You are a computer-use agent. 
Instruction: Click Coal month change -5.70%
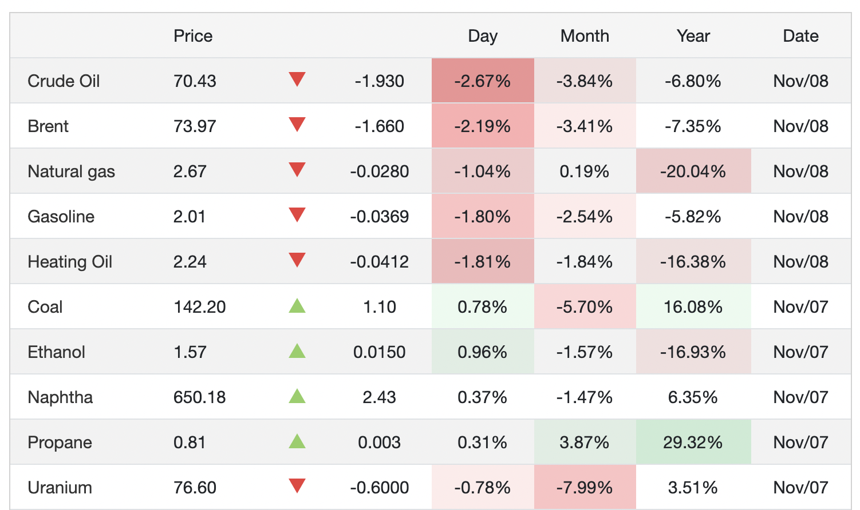585,307
